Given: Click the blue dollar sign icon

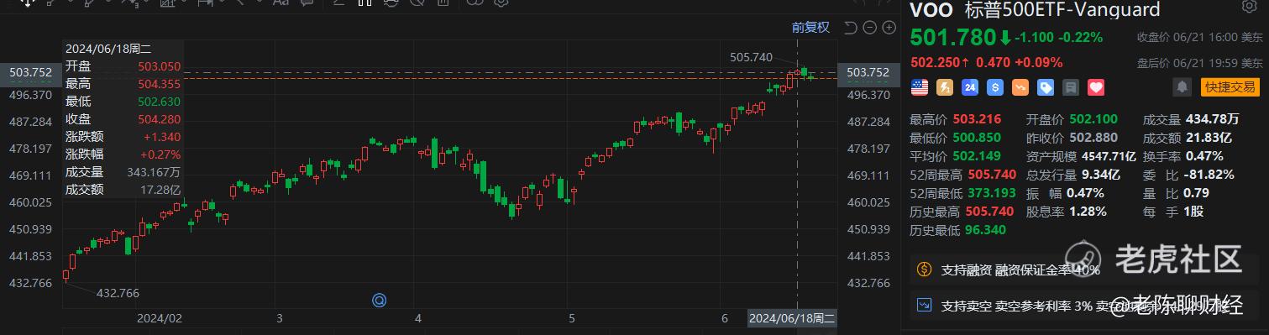Looking at the screenshot, I should (x=994, y=86).
